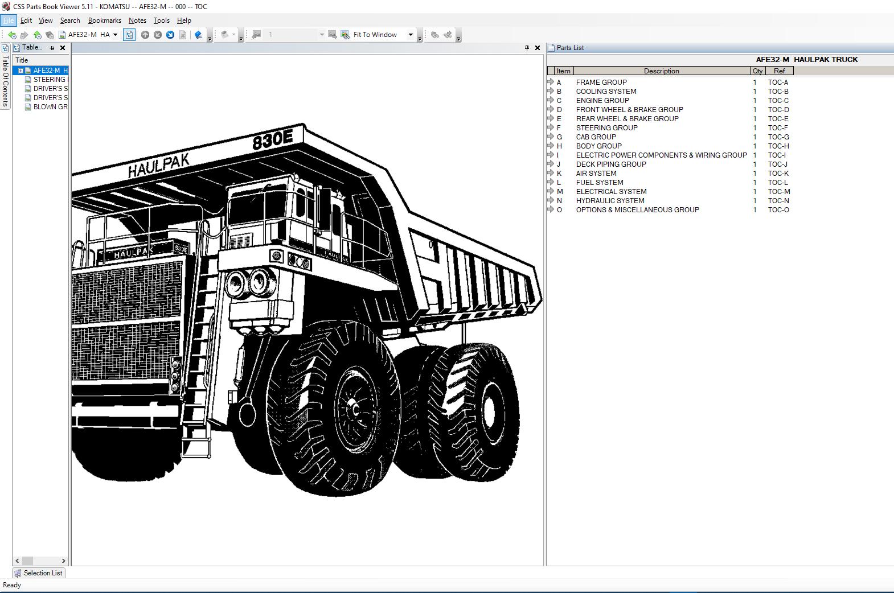The height and width of the screenshot is (593, 894).
Task: Pin the Table panel with pushpin icon
Action: coord(52,48)
